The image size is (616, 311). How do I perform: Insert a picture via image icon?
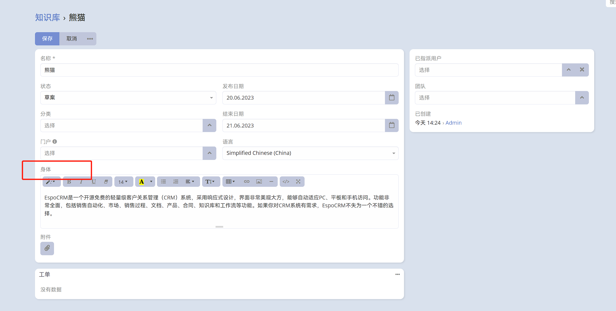pos(259,181)
